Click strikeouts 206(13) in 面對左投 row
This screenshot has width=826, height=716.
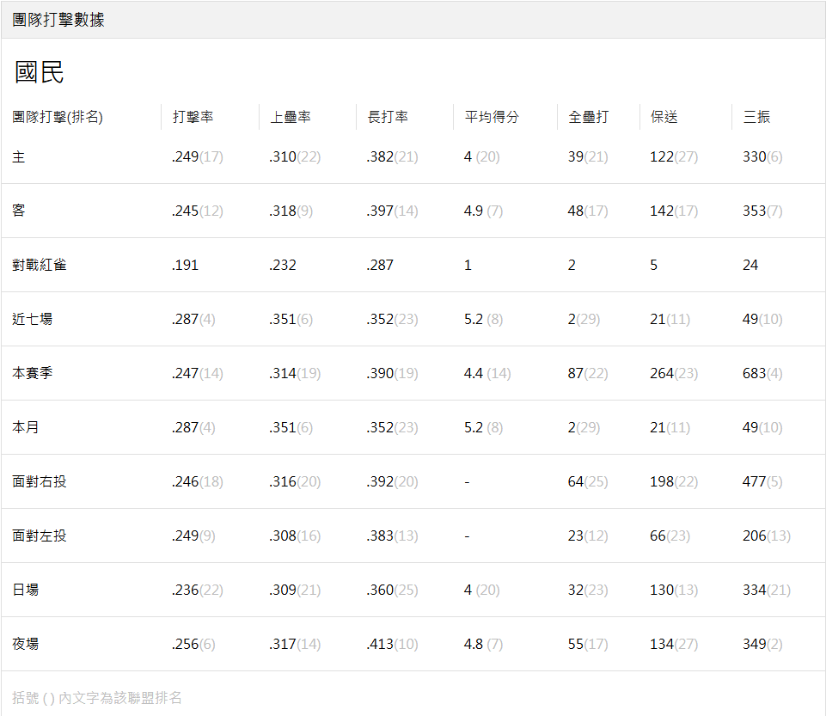point(767,535)
